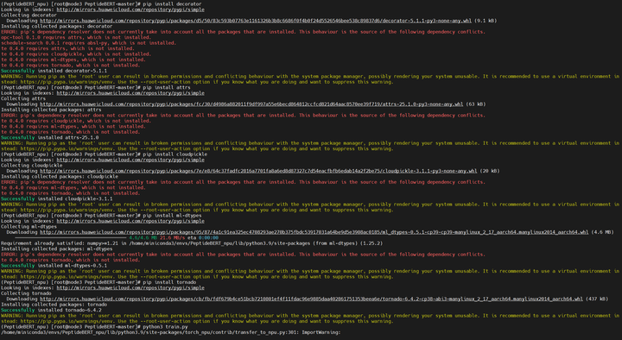The height and width of the screenshot is (340, 622).
Task: Select 'Successfully installed cloudpickle-3.1.1' line
Action: [57, 199]
